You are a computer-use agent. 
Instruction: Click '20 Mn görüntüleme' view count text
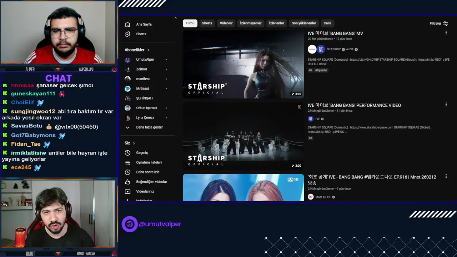[x=320, y=39]
